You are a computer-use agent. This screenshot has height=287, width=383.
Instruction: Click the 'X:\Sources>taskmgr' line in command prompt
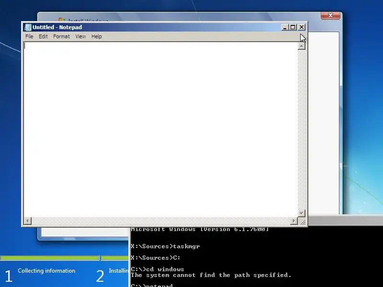pos(165,246)
